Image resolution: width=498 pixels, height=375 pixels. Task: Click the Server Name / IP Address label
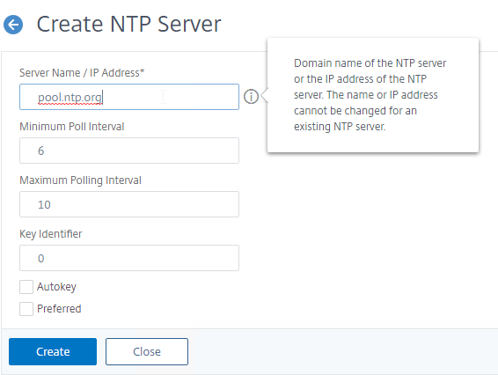click(82, 73)
